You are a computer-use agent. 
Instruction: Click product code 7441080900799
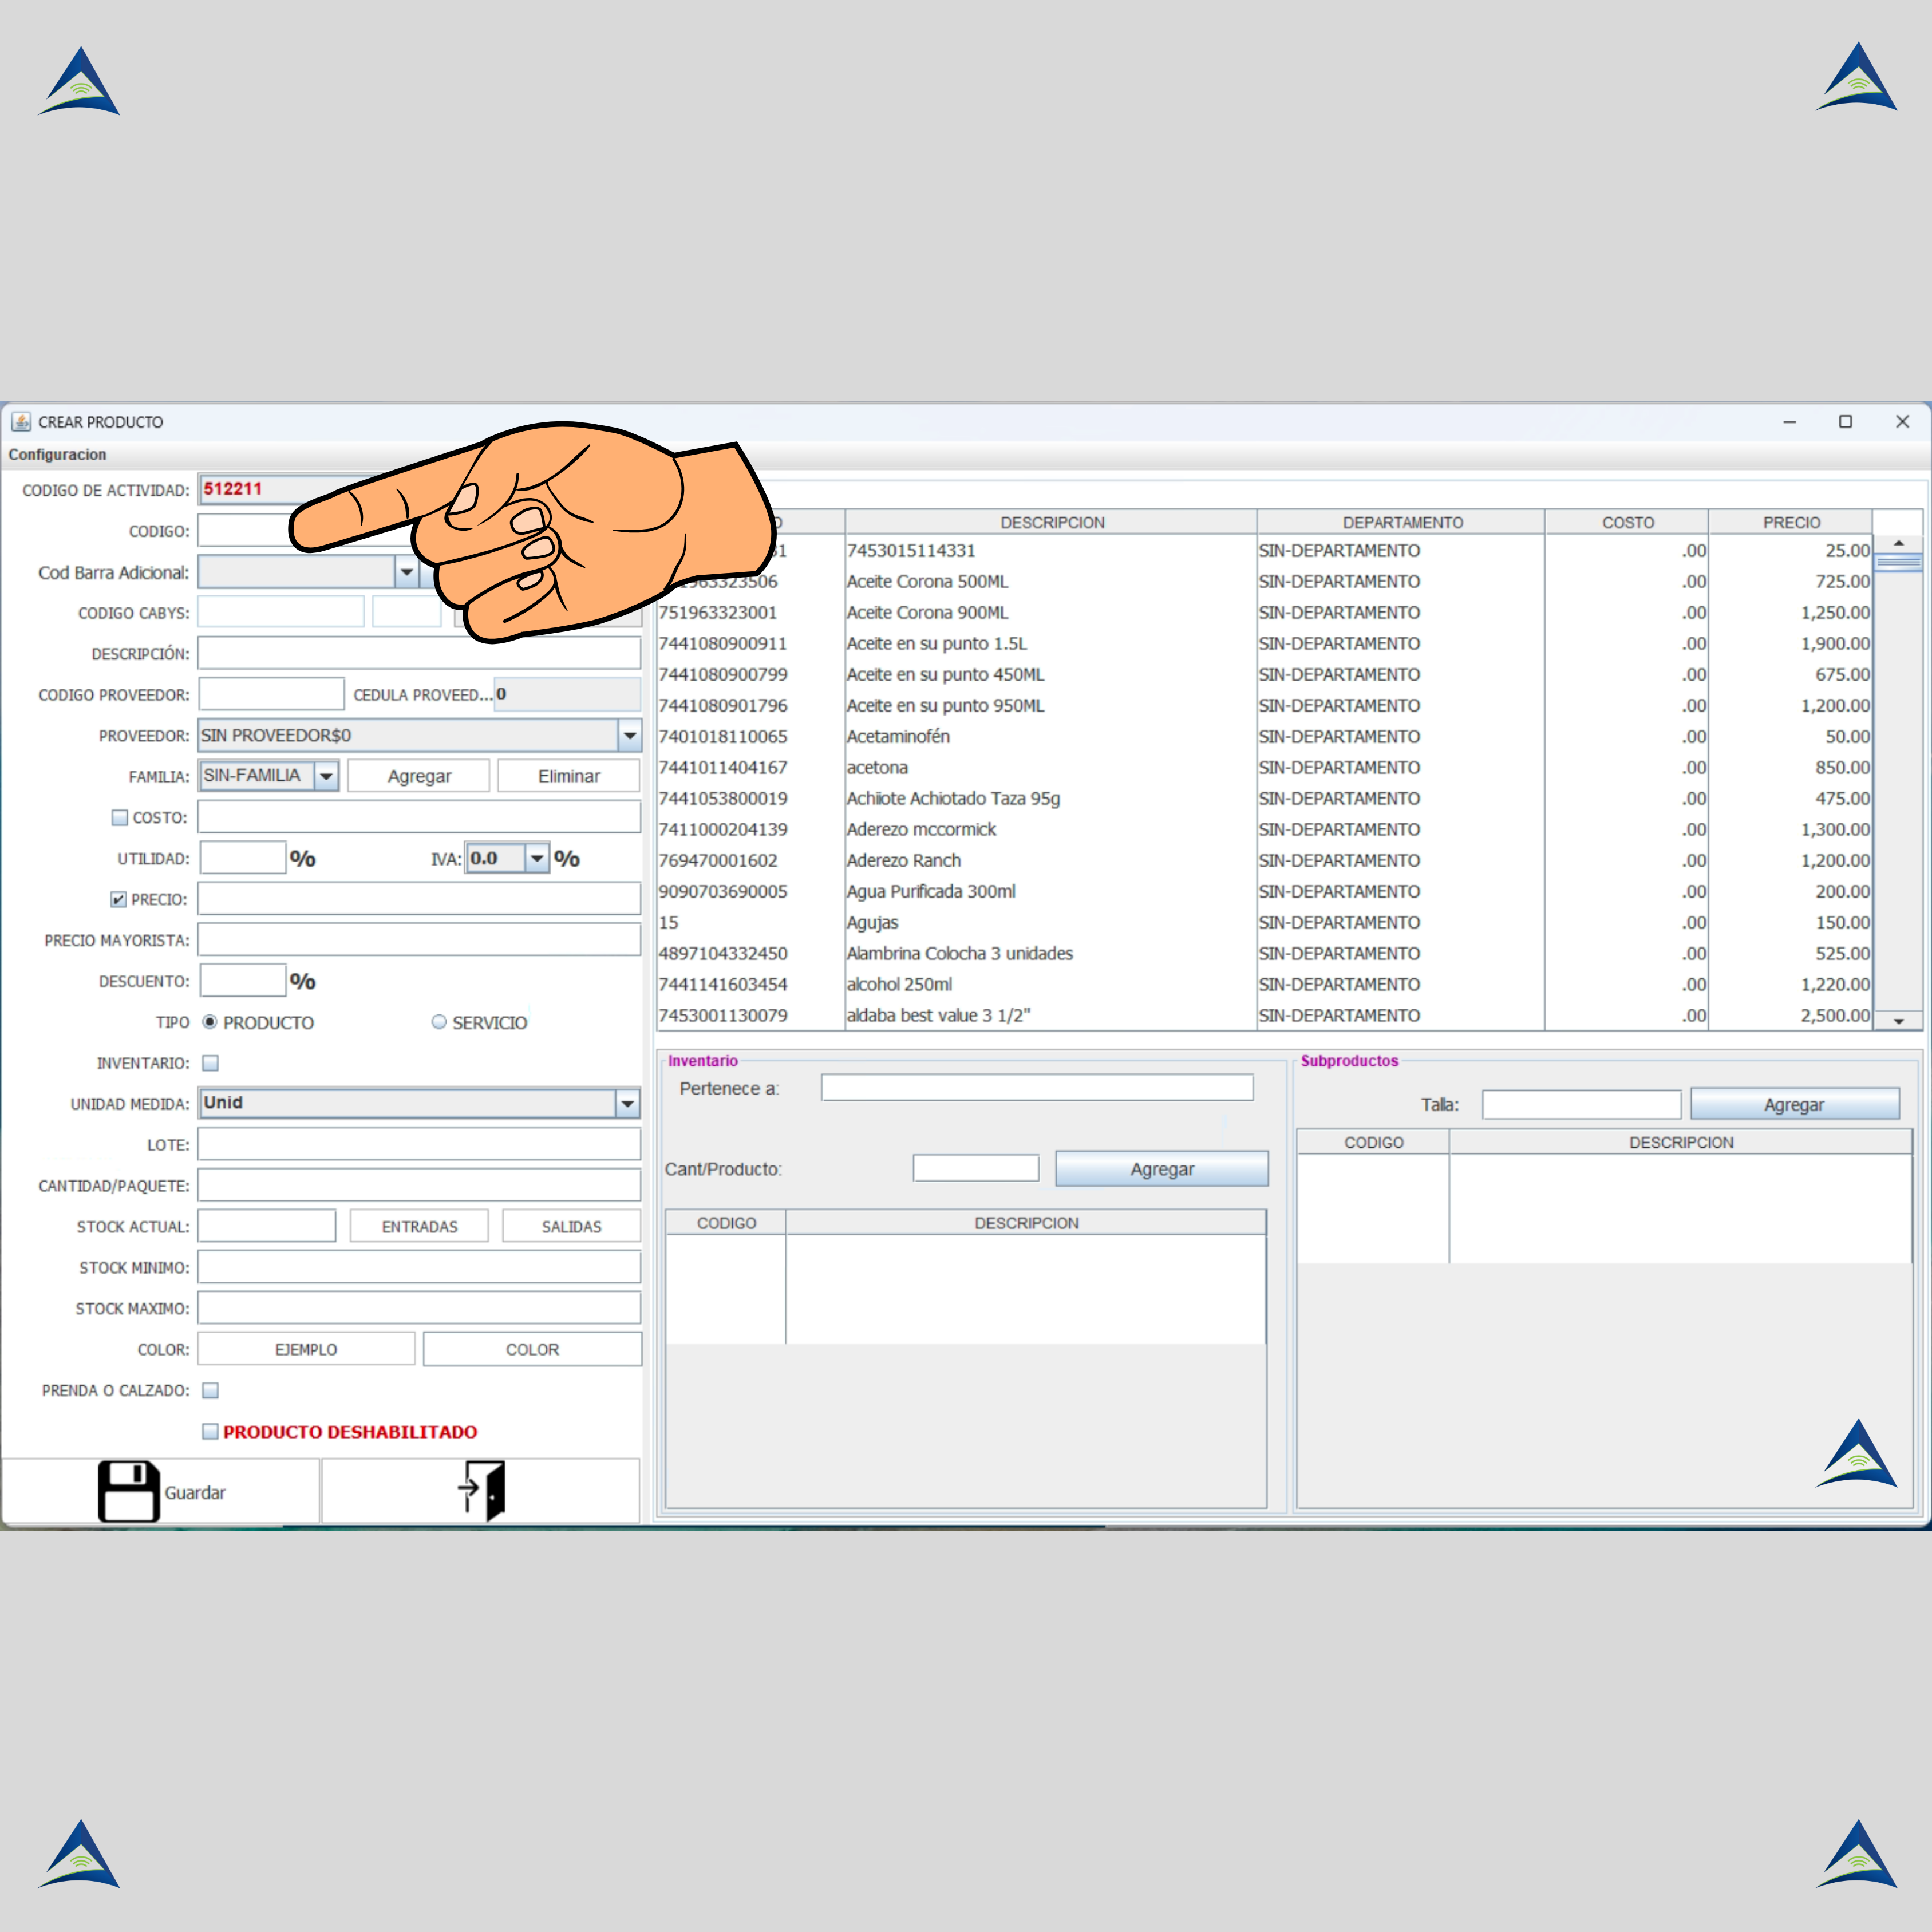coord(723,674)
